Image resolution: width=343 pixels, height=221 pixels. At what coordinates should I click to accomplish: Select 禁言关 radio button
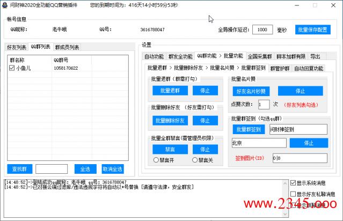click(x=195, y=160)
